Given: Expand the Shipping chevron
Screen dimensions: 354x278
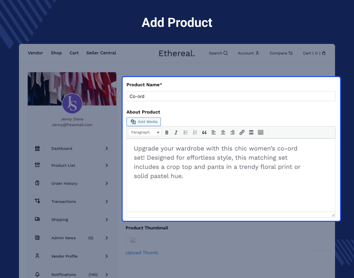Looking at the screenshot, I should 107,220.
